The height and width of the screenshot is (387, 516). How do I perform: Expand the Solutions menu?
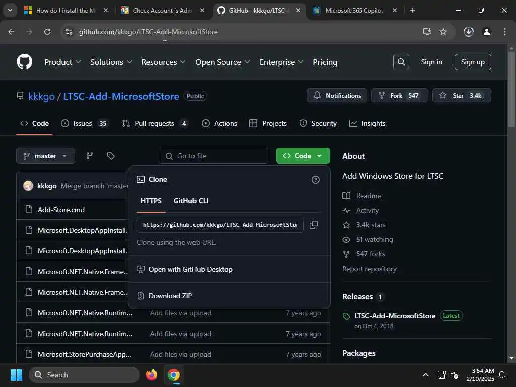point(111,62)
